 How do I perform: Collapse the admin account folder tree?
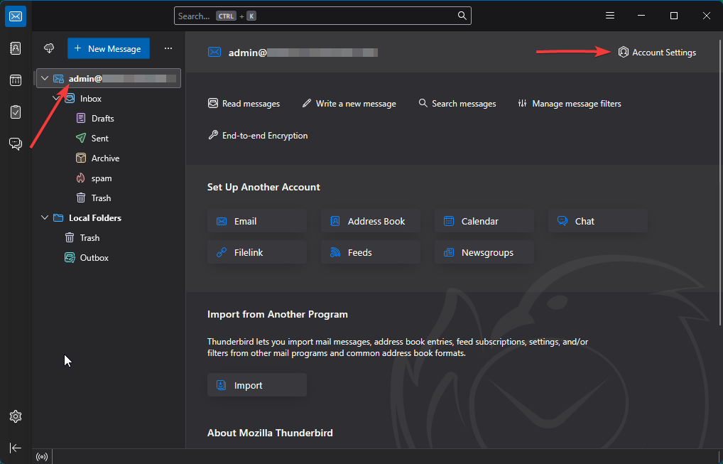[x=45, y=78]
